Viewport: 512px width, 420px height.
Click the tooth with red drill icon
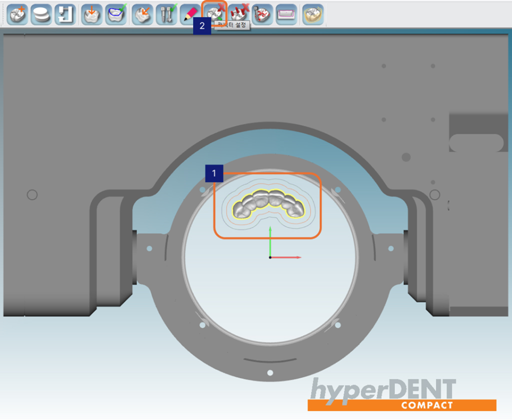(262, 14)
